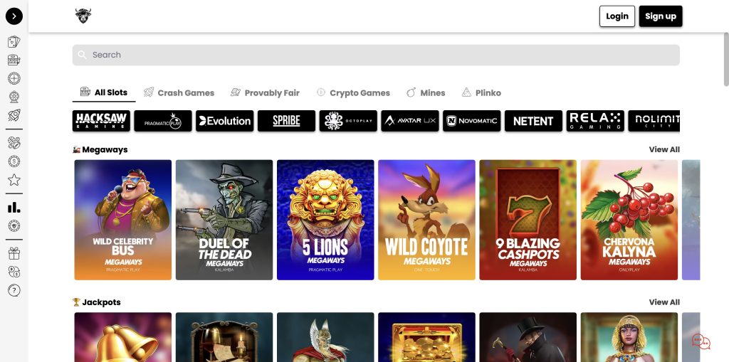Filter by Nolimit City provider
Screen dimensions: 729x362
tap(654, 121)
